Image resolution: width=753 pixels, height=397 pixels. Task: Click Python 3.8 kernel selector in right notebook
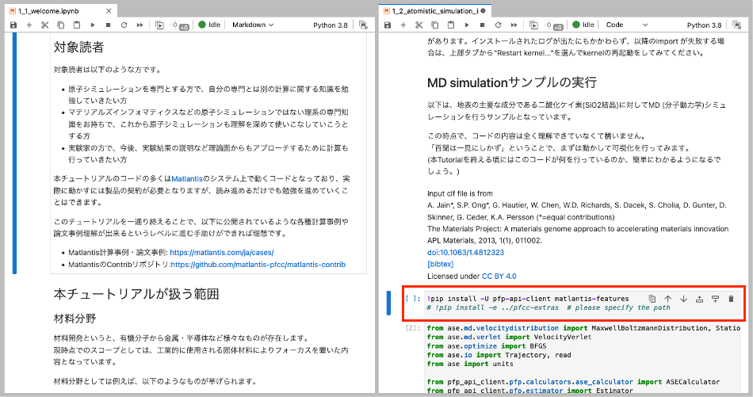[705, 25]
